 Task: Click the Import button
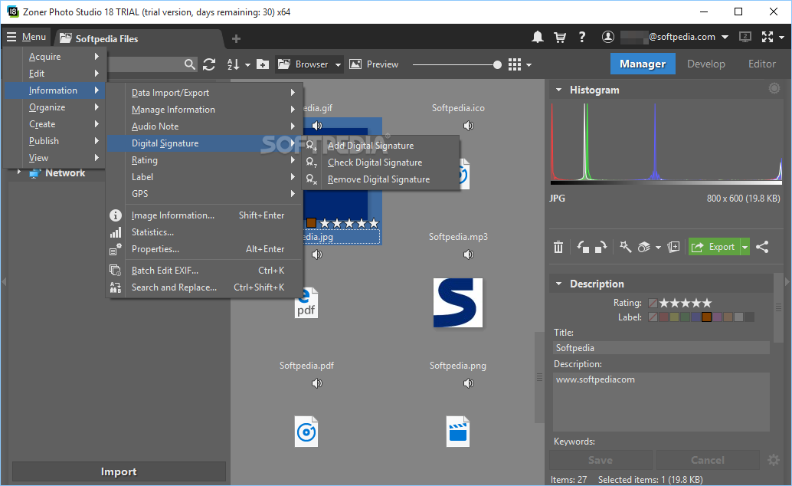(119, 471)
